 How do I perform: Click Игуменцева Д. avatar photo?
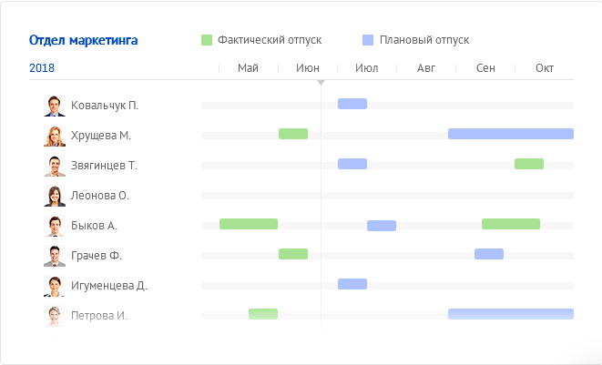click(x=55, y=286)
